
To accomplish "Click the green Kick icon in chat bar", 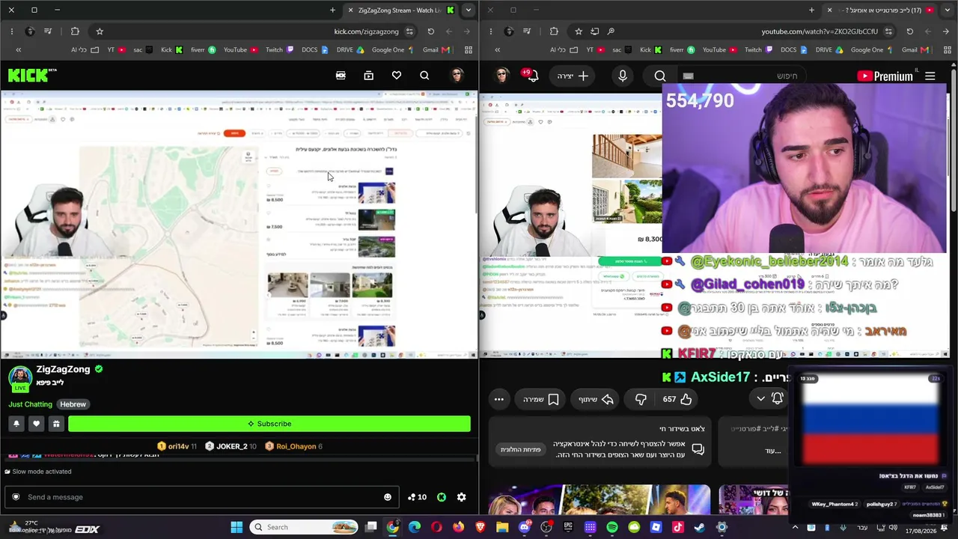I will click(442, 497).
